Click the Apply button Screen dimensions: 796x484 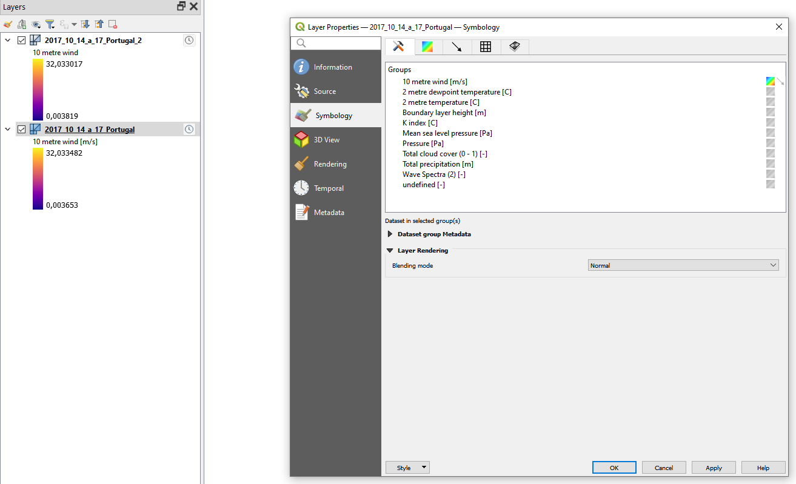click(714, 467)
